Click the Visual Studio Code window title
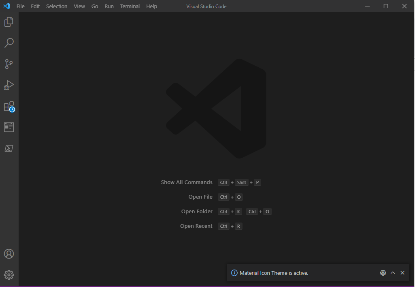415x287 pixels. click(206, 6)
